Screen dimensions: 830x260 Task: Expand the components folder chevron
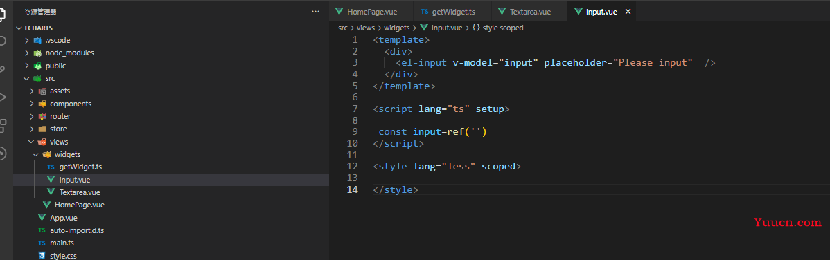32,104
